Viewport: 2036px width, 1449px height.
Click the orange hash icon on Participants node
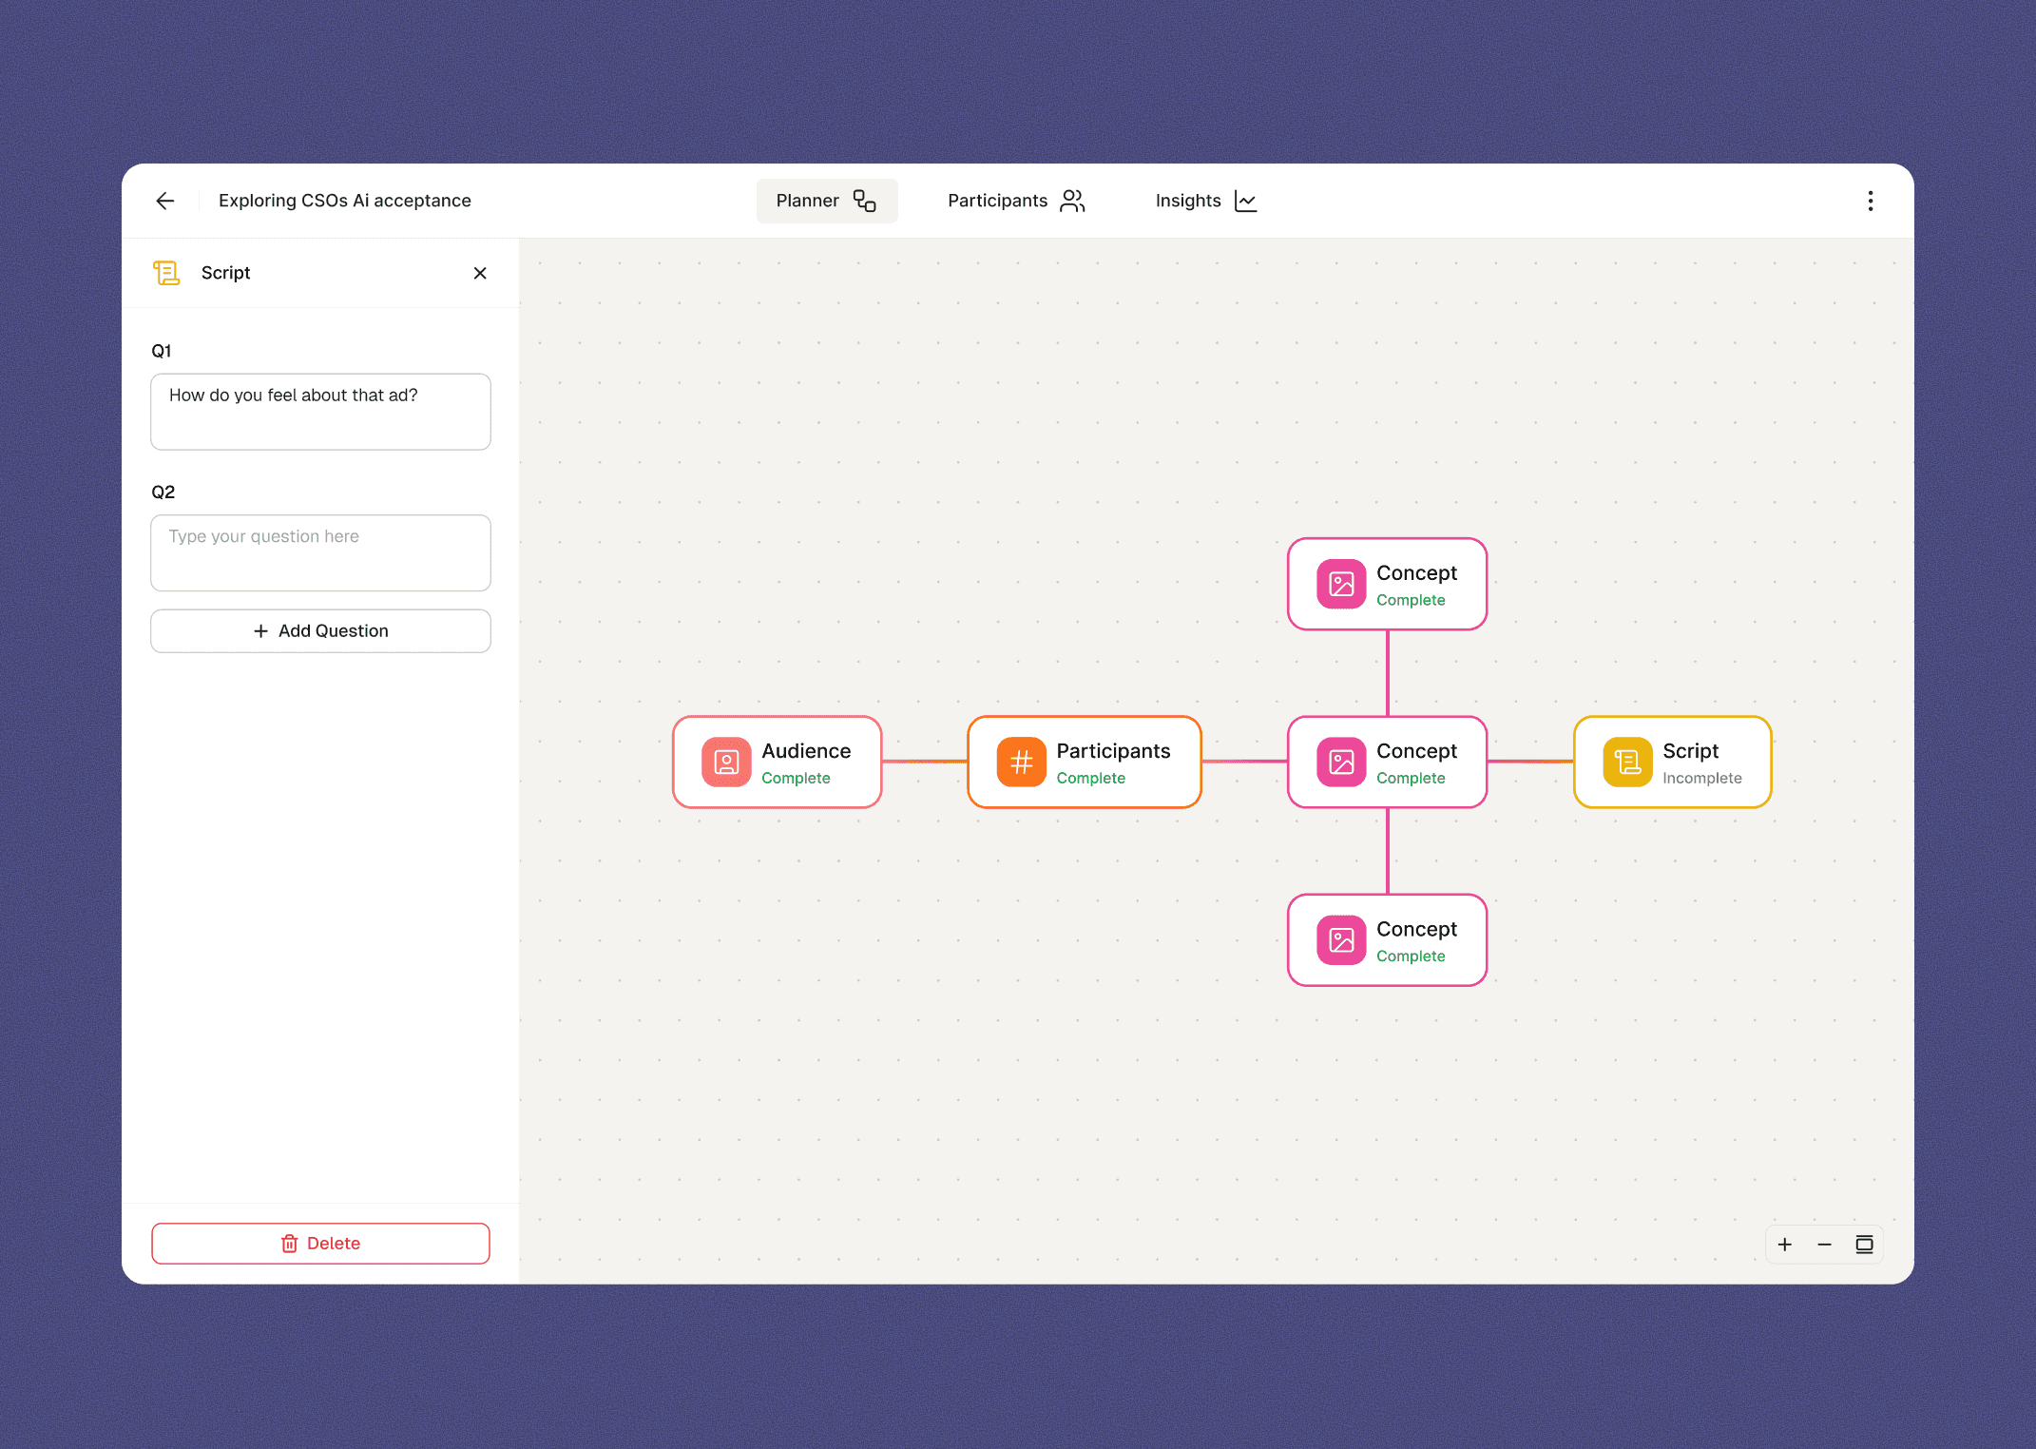click(1021, 763)
